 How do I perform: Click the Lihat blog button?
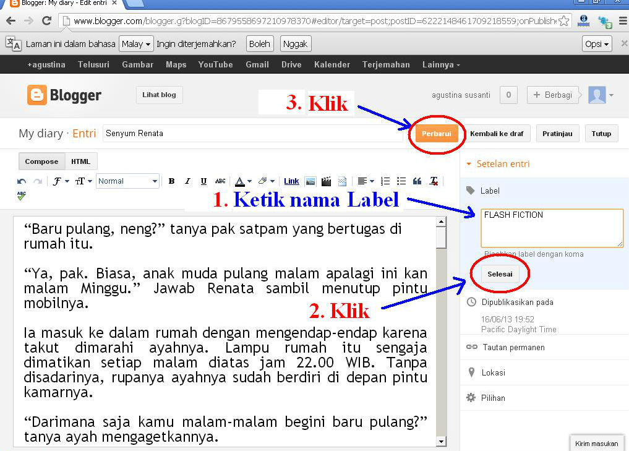click(159, 95)
